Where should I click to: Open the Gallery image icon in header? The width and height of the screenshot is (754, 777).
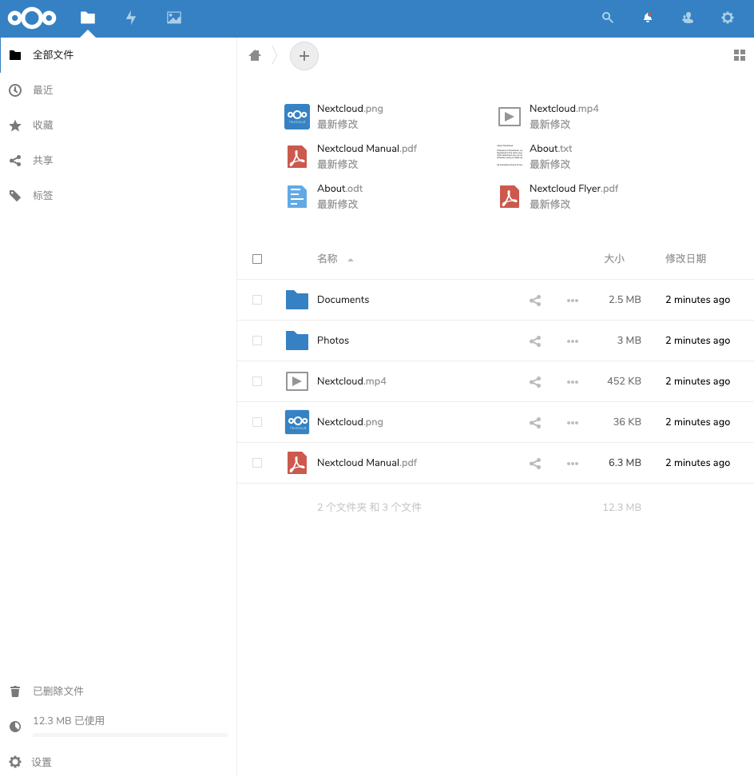coord(174,18)
